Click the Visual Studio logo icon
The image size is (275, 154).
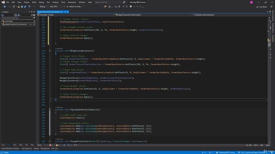3,2
